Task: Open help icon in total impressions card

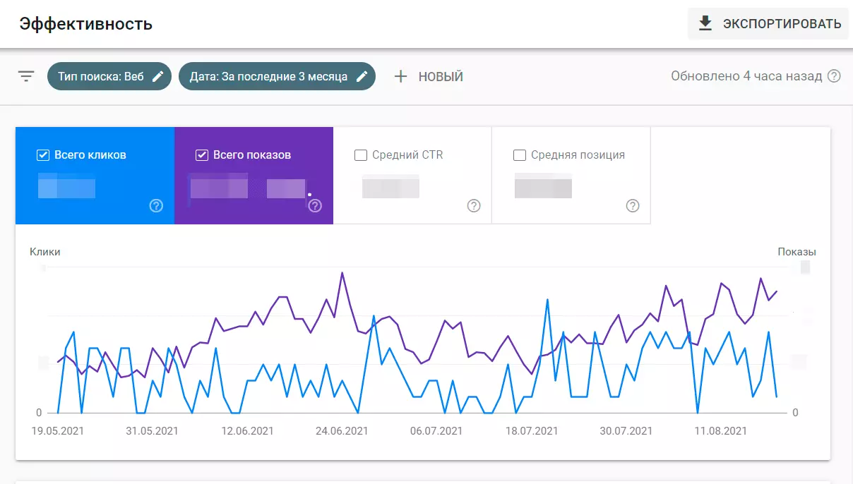Action: point(315,206)
